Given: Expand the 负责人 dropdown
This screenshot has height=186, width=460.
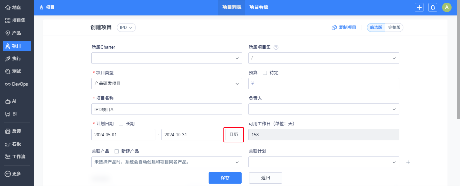Looking at the screenshot, I should [x=324, y=109].
